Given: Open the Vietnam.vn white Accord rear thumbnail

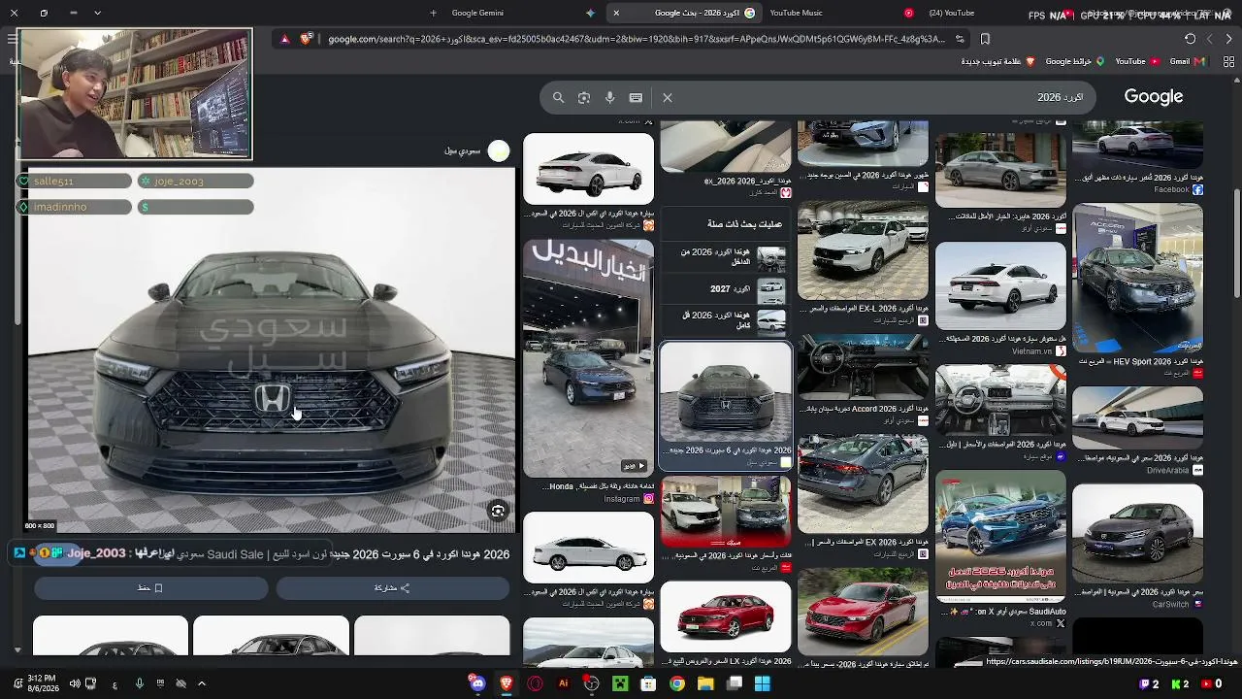Looking at the screenshot, I should click(x=1000, y=286).
